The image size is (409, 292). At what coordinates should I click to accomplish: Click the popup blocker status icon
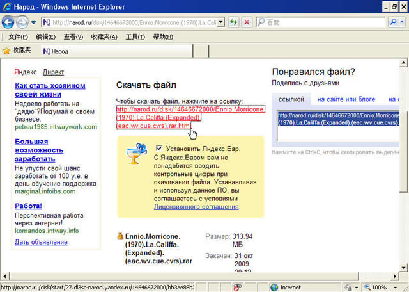(x=237, y=287)
